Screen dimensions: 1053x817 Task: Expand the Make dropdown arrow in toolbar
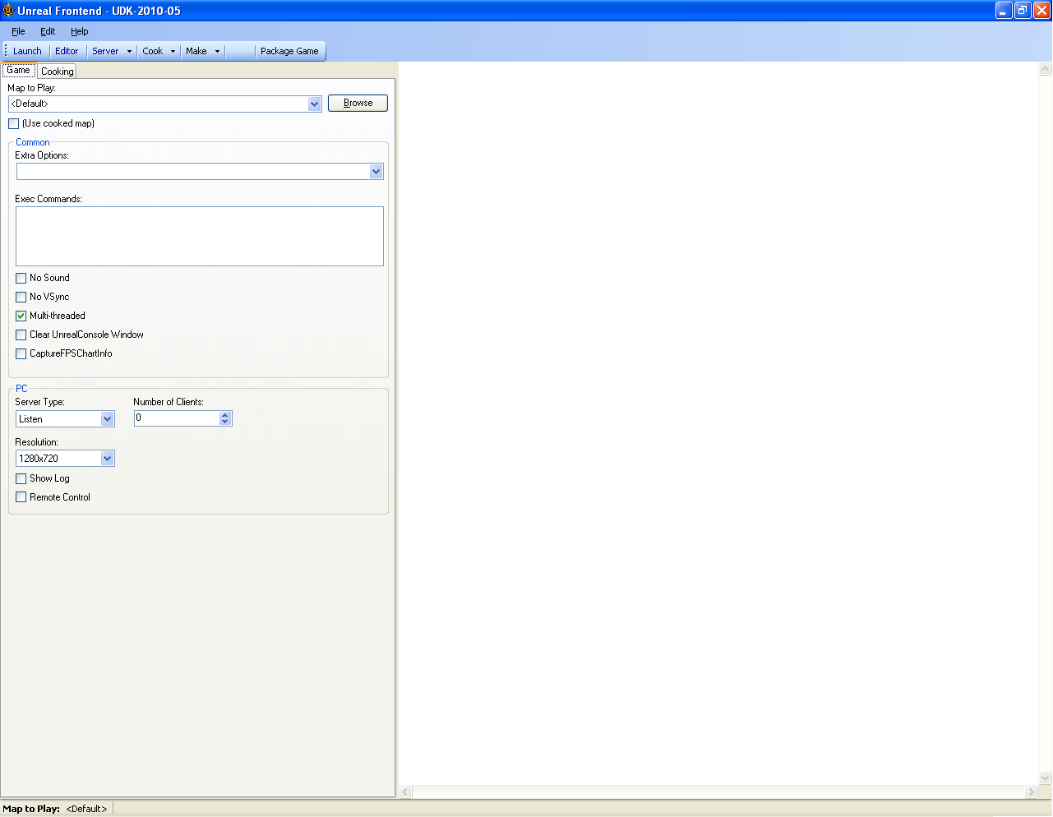pos(217,51)
